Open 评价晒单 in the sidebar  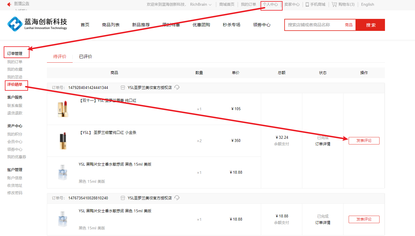(x=15, y=84)
